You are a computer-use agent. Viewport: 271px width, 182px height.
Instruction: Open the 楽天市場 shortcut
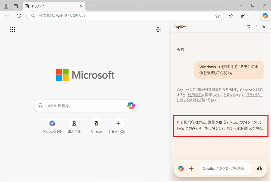click(x=74, y=126)
